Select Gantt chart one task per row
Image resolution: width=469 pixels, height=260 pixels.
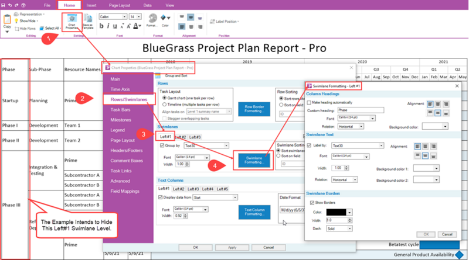pos(164,98)
